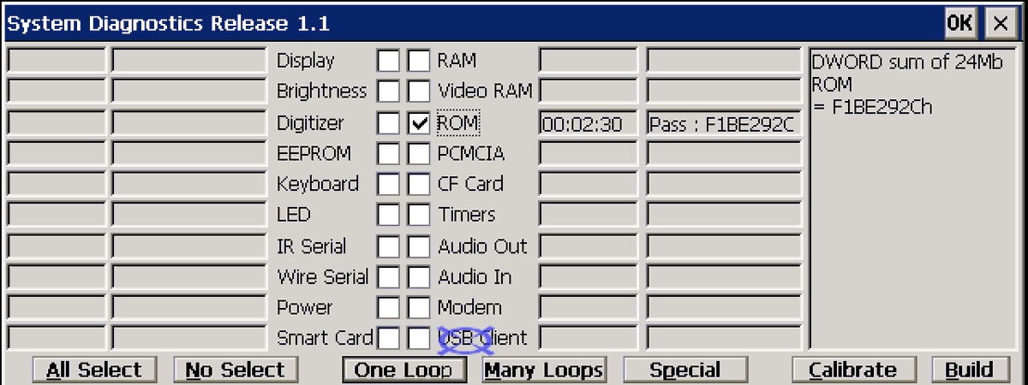Open the Special button
This screenshot has height=385, width=1028.
pyautogui.click(x=684, y=370)
